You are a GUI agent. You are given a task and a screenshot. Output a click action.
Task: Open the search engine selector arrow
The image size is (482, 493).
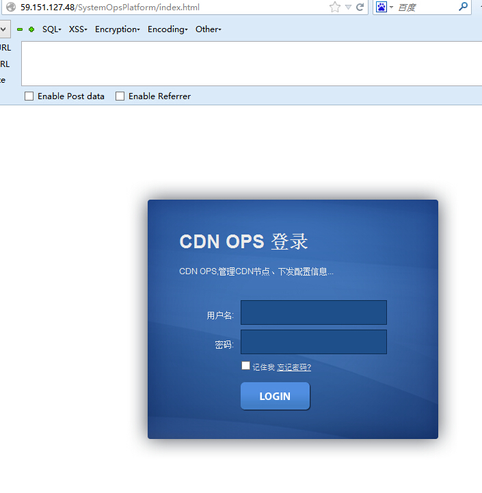coord(392,7)
